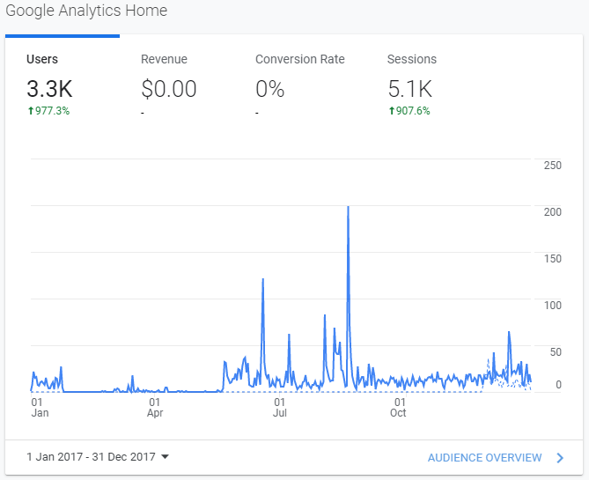Viewport: 589px width, 480px height.
Task: Click the 01 Apr axis label
Action: click(155, 408)
